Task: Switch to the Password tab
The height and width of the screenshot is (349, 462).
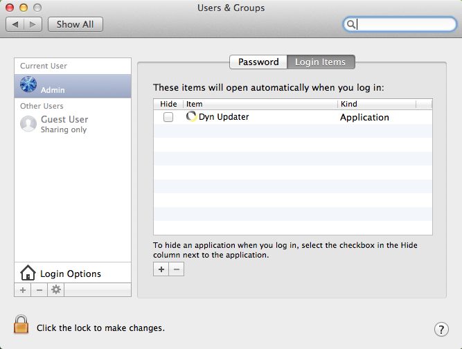Action: (258, 62)
